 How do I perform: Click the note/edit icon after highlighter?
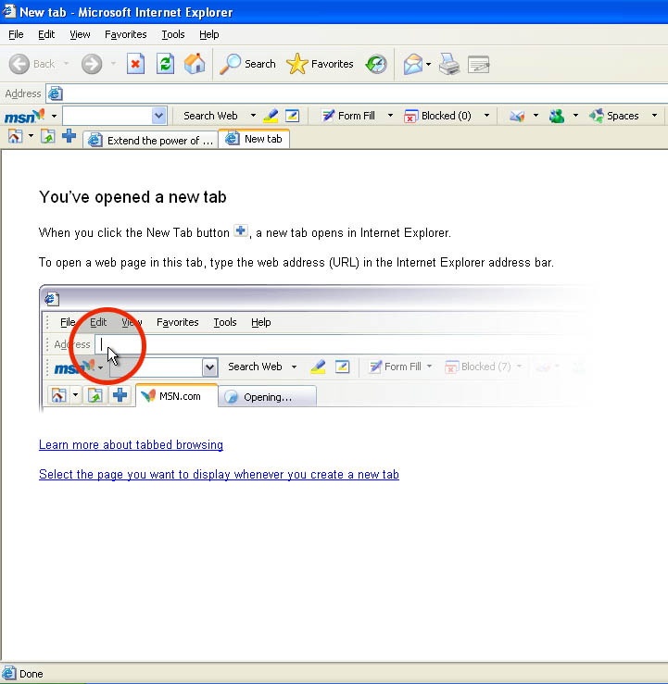click(x=292, y=116)
